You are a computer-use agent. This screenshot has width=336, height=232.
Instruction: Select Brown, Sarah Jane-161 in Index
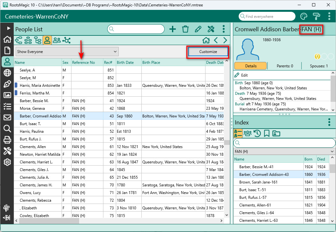281,182
